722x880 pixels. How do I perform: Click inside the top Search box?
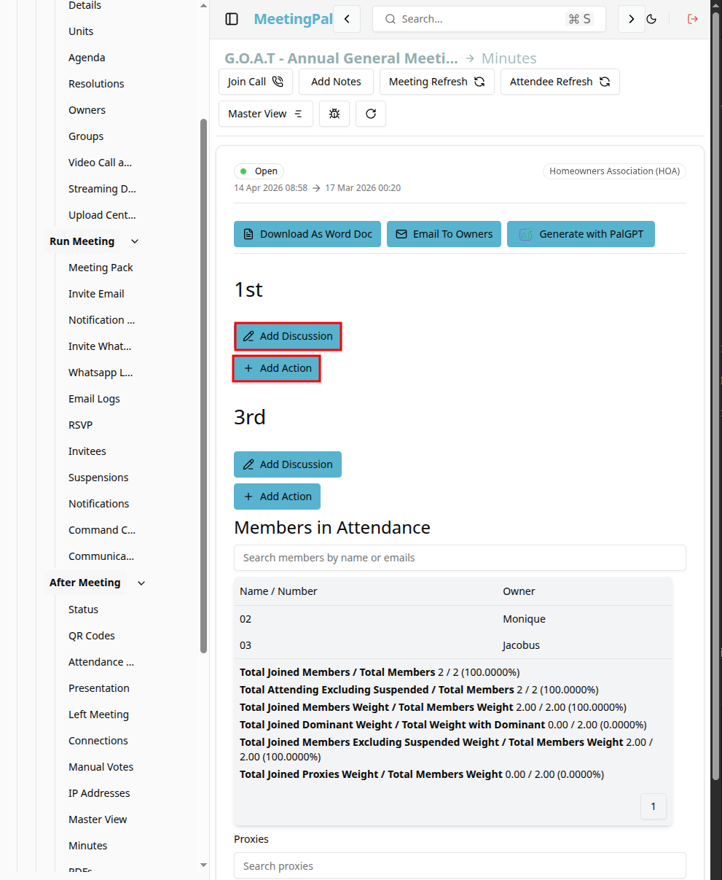(489, 19)
